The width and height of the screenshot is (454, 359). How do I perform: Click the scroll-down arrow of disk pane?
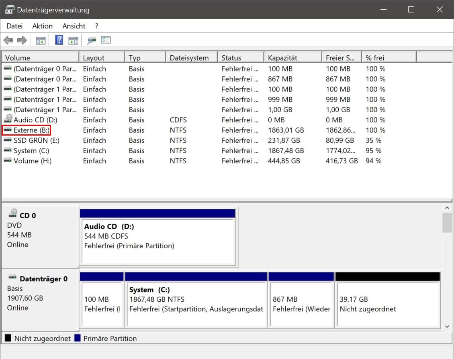[x=447, y=327]
